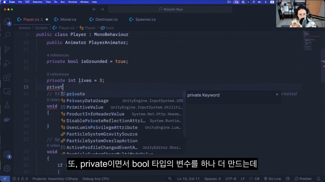This screenshot has height=182, width=325.
Task: Click the zoom magnifier status icon
Action: [x=170, y=179]
